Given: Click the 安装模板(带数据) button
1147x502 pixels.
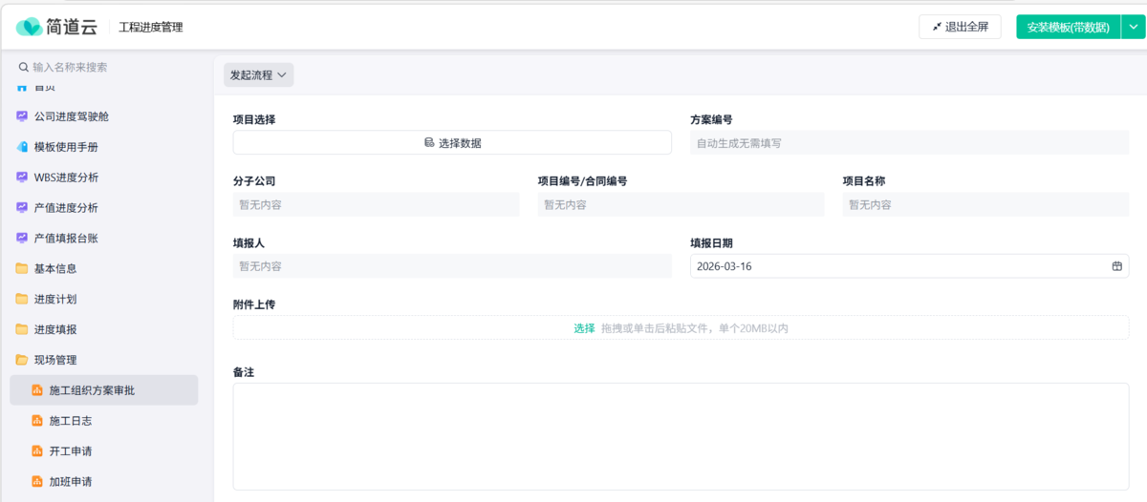Looking at the screenshot, I should [x=1068, y=27].
